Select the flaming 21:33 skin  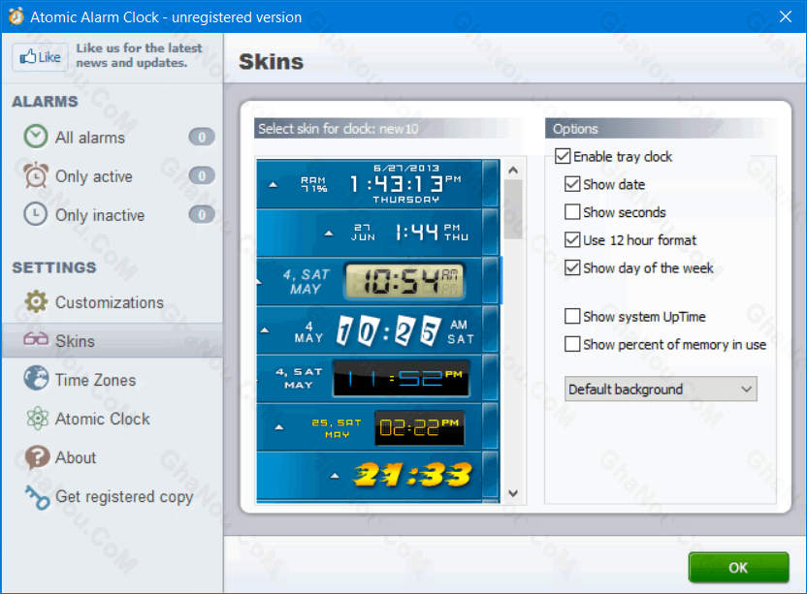(x=377, y=475)
